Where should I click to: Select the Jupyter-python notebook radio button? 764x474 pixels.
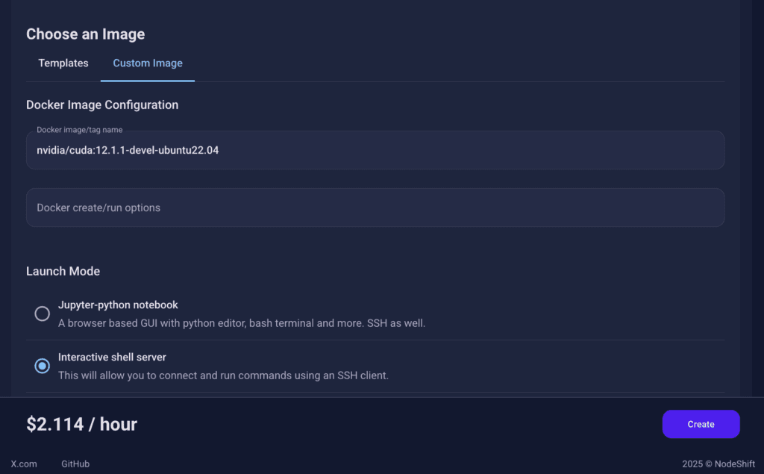point(43,314)
